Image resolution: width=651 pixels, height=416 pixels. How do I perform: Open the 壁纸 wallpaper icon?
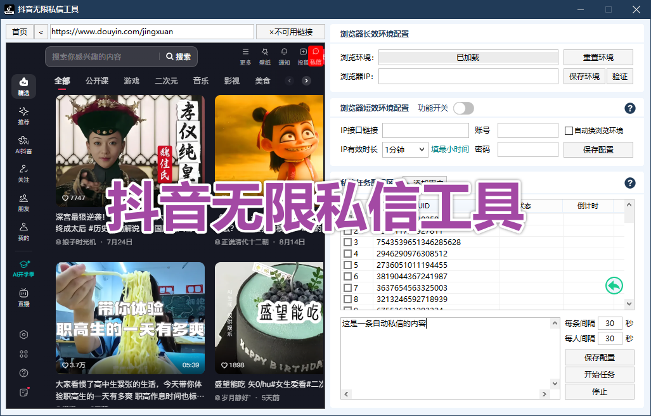click(x=264, y=56)
